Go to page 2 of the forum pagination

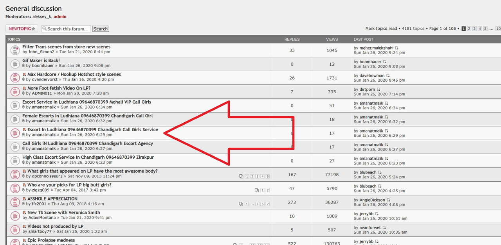tap(469, 29)
